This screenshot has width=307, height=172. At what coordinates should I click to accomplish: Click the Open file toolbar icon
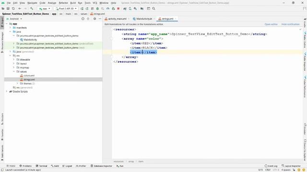click(3, 9)
